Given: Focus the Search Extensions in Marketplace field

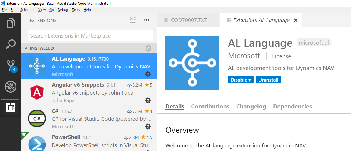Looking at the screenshot, I should (x=90, y=36).
